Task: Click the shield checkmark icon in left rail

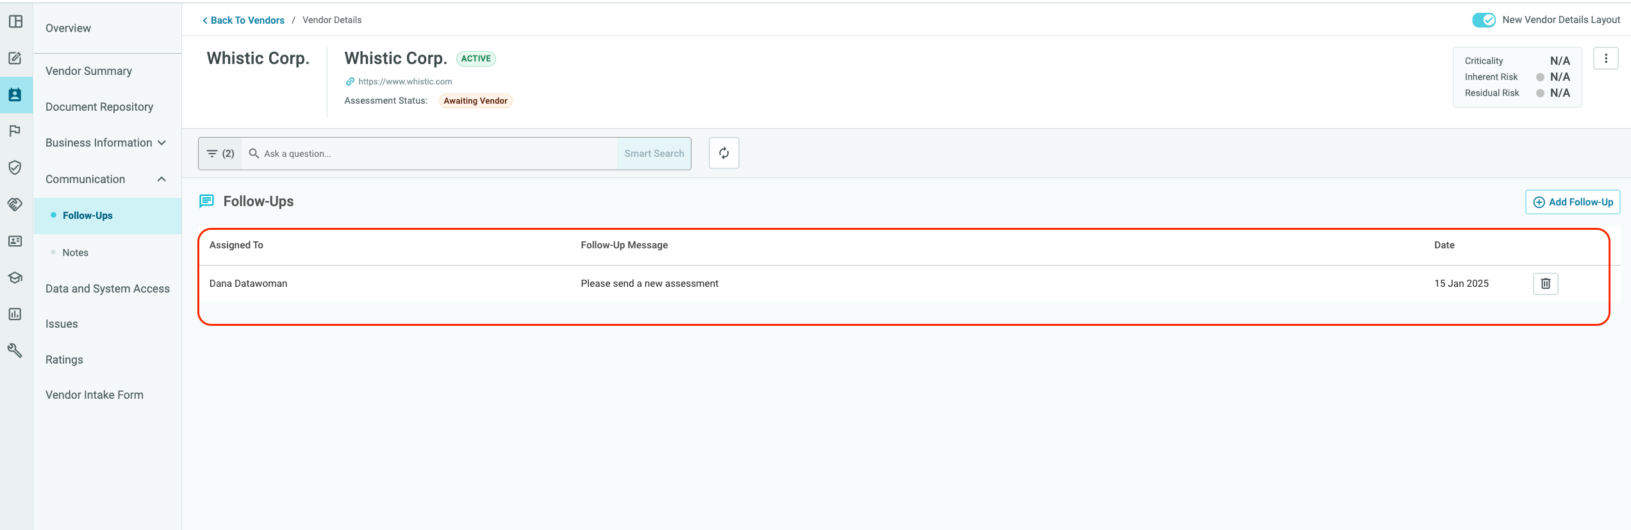Action: (x=15, y=168)
